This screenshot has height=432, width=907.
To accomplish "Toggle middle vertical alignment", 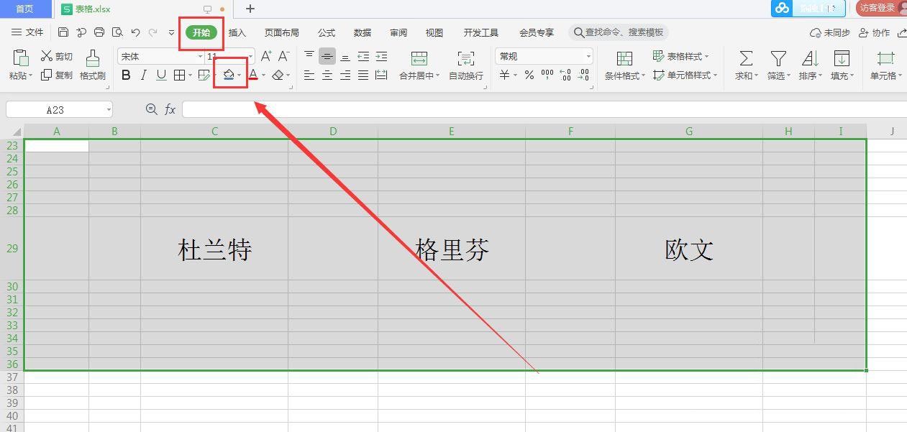I will (x=327, y=56).
